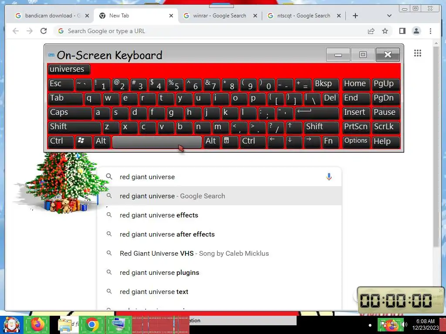Reload the page in Chrome
This screenshot has height=334, width=446.
click(44, 31)
